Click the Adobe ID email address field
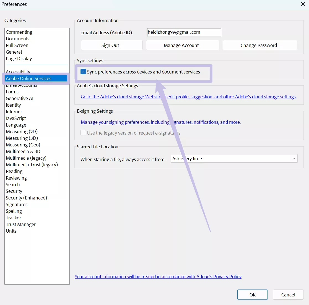Image resolution: width=309 pixels, height=305 pixels. click(x=184, y=32)
